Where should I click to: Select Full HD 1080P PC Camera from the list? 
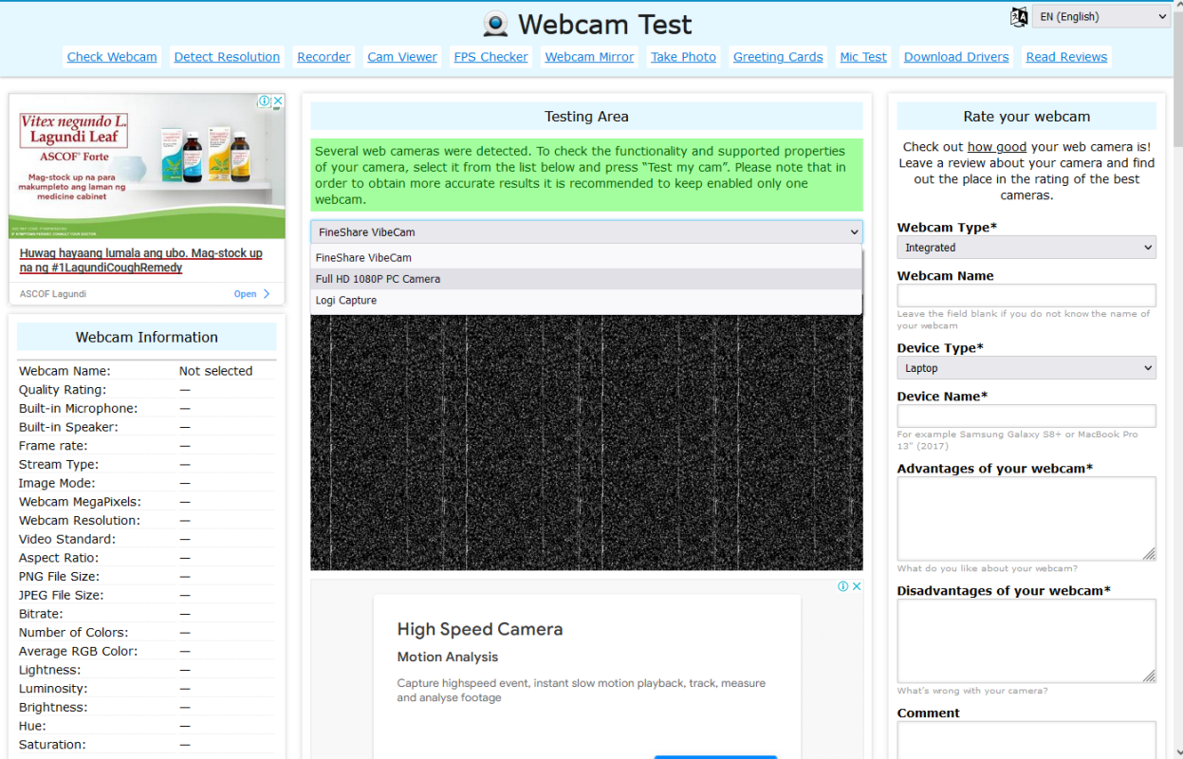click(x=379, y=278)
